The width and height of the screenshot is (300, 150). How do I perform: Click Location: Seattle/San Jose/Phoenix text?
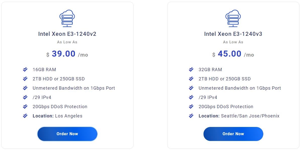coord(239,116)
